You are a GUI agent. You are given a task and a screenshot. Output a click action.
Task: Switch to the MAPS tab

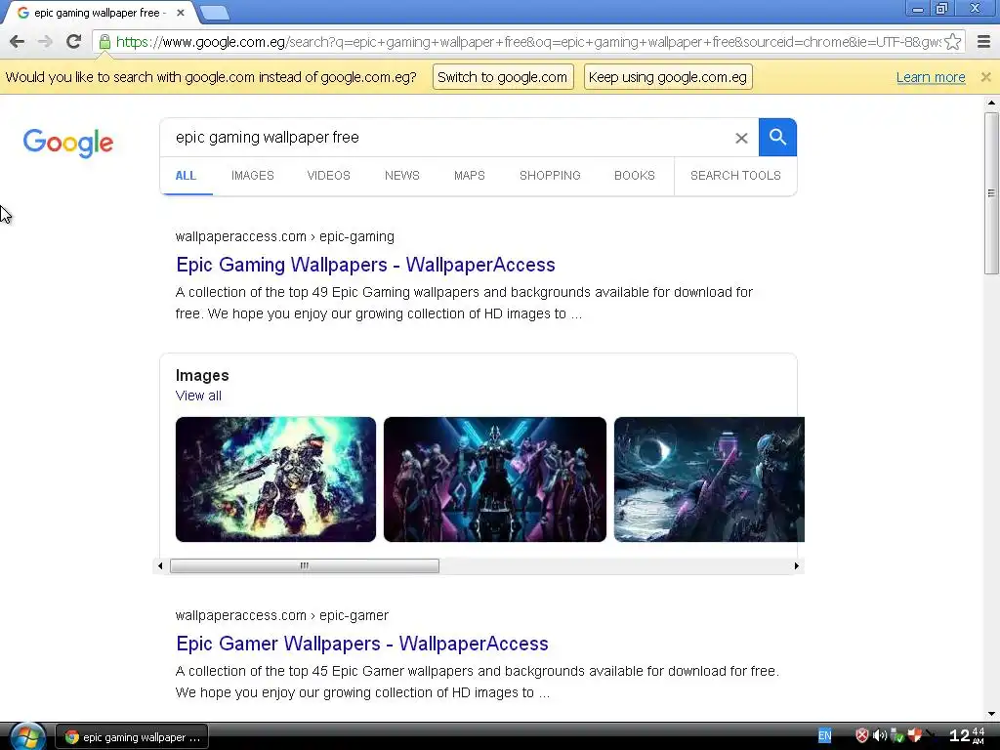coord(470,176)
